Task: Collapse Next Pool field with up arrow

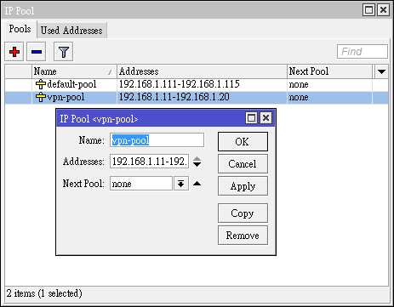Action: point(197,184)
